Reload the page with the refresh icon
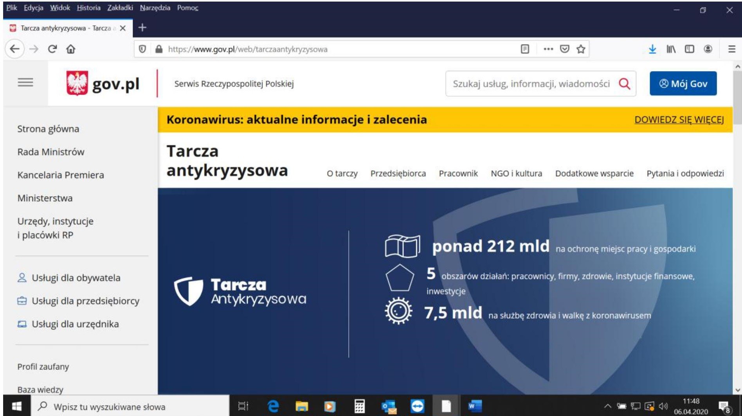The width and height of the screenshot is (742, 416). pyautogui.click(x=52, y=49)
